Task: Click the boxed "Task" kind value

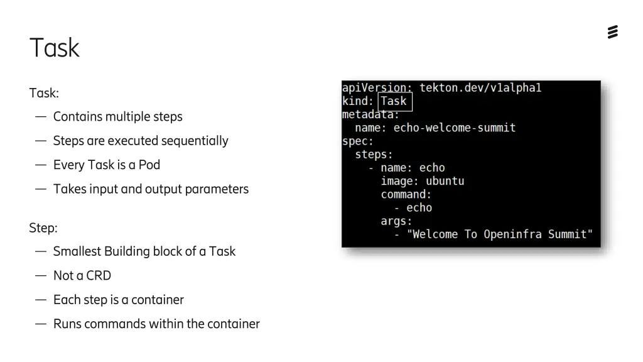Action: (394, 101)
